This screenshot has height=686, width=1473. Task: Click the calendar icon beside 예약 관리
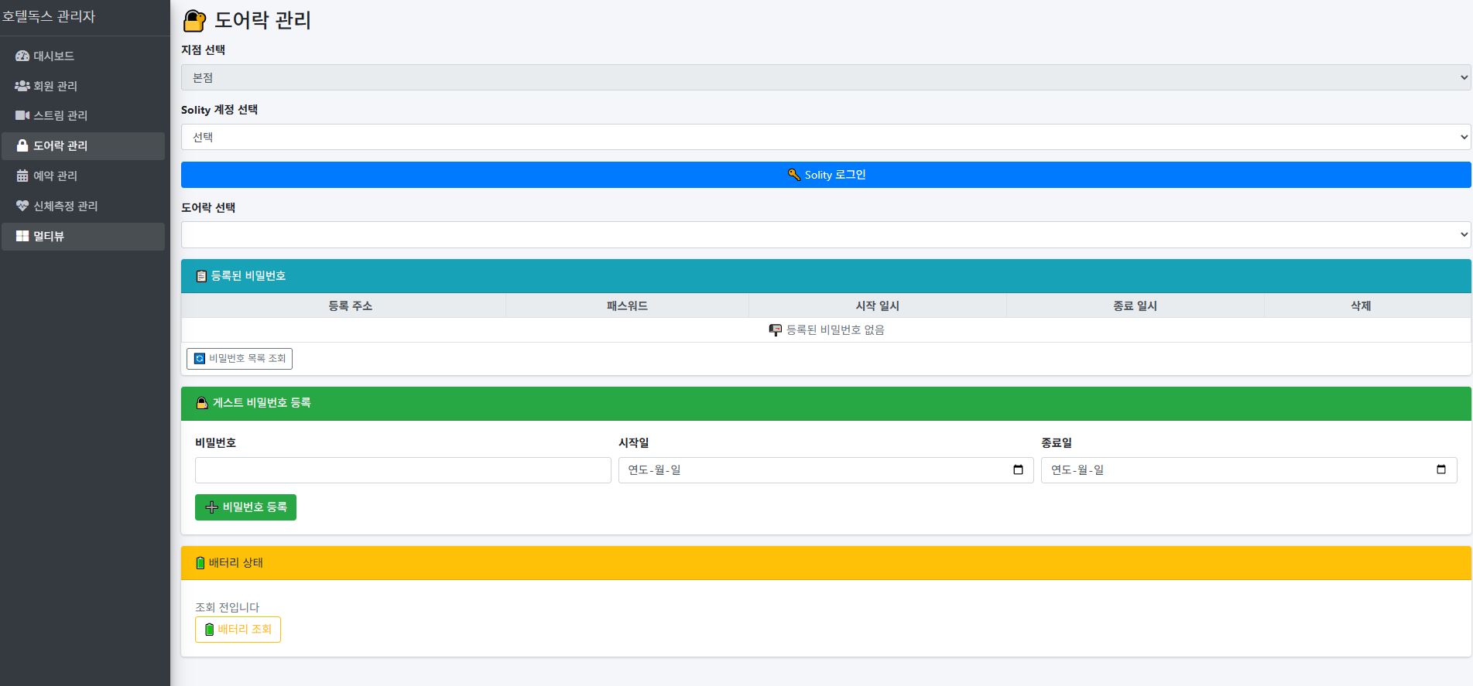click(x=22, y=176)
